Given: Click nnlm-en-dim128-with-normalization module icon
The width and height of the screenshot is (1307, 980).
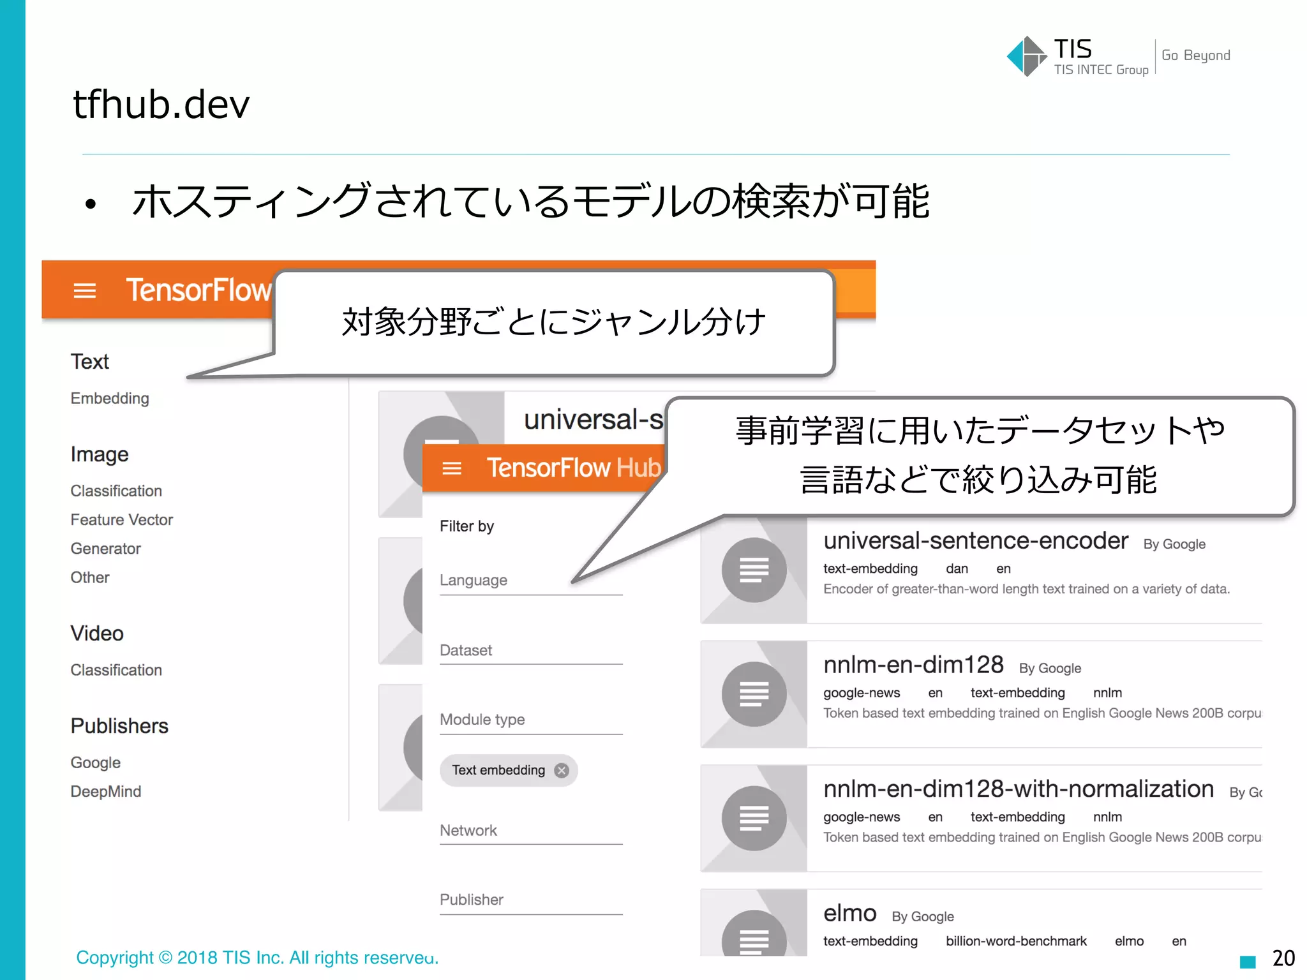Looking at the screenshot, I should pyautogui.click(x=754, y=818).
